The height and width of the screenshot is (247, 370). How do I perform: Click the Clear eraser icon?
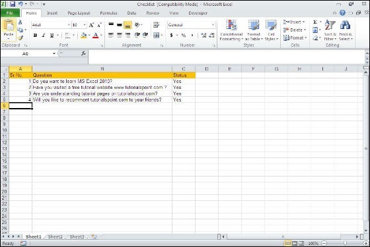(x=315, y=38)
